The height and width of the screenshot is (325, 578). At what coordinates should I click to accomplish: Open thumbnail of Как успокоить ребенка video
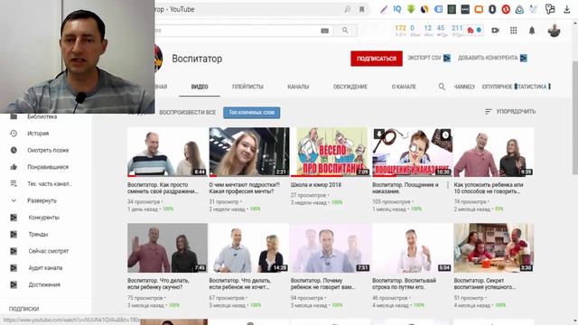pyautogui.click(x=494, y=152)
